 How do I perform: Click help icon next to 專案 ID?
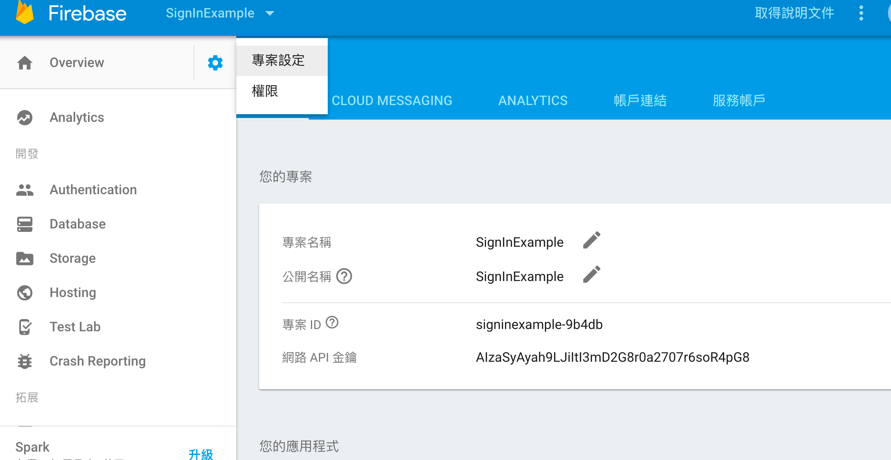(332, 323)
